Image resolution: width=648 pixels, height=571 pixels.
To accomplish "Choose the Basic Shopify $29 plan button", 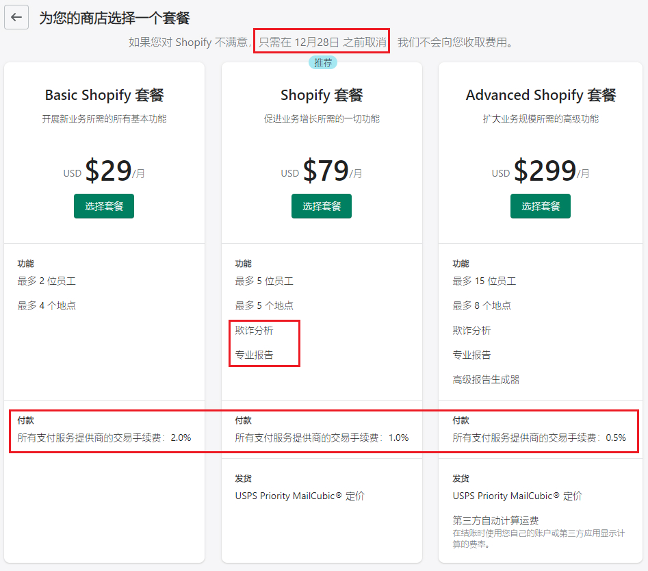I will pos(104,206).
